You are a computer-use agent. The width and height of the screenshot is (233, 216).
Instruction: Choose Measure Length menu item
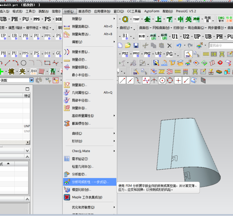click(90, 52)
